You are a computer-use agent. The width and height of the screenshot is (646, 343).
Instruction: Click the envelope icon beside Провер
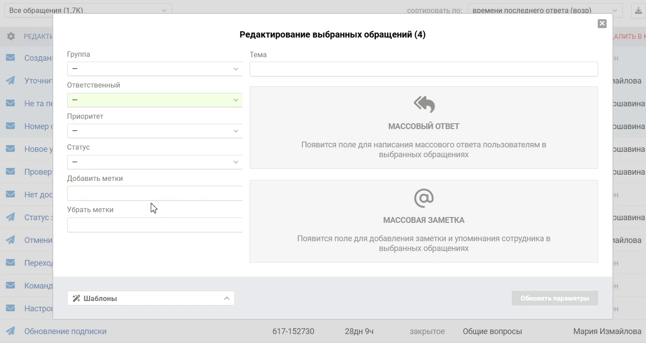pyautogui.click(x=10, y=171)
